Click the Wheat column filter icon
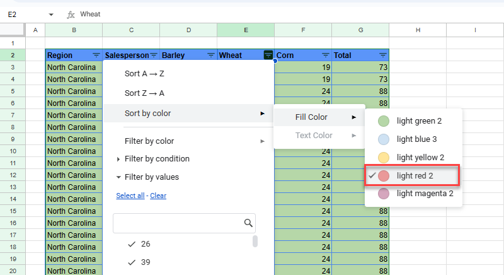The image size is (504, 275). 268,56
